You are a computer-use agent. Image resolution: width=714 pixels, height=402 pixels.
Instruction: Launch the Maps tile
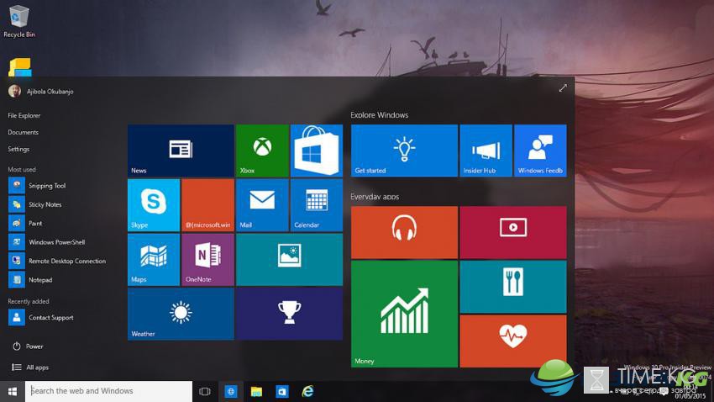click(154, 259)
